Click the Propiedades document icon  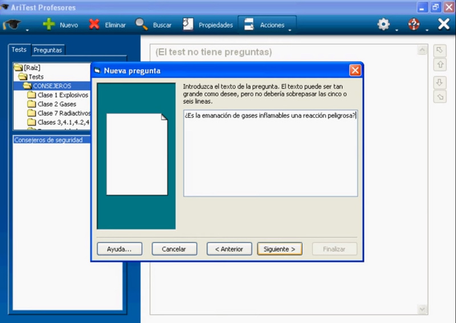[188, 24]
